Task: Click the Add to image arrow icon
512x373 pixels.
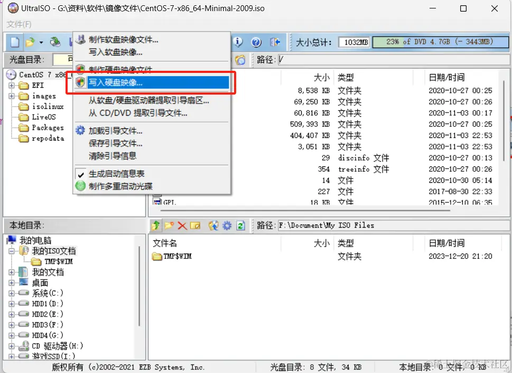Action: 213,226
